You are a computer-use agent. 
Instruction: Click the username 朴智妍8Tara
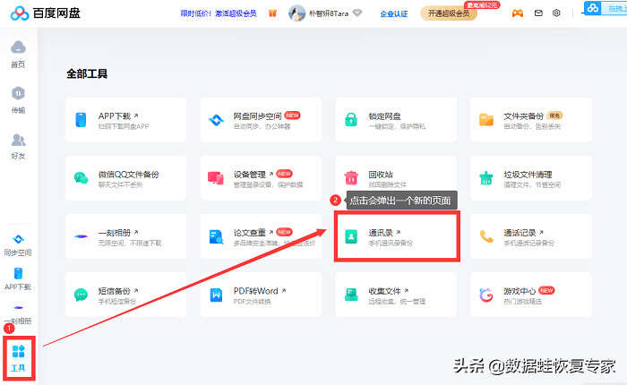(x=329, y=13)
